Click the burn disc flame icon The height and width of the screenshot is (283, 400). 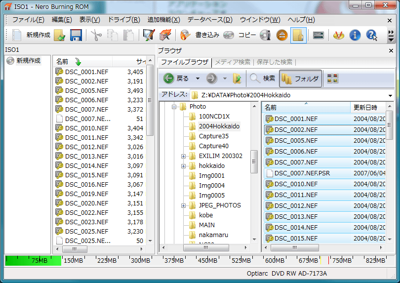(185, 35)
